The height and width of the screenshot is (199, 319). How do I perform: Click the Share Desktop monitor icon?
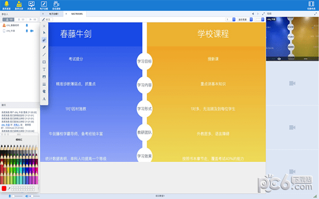click(31, 5)
